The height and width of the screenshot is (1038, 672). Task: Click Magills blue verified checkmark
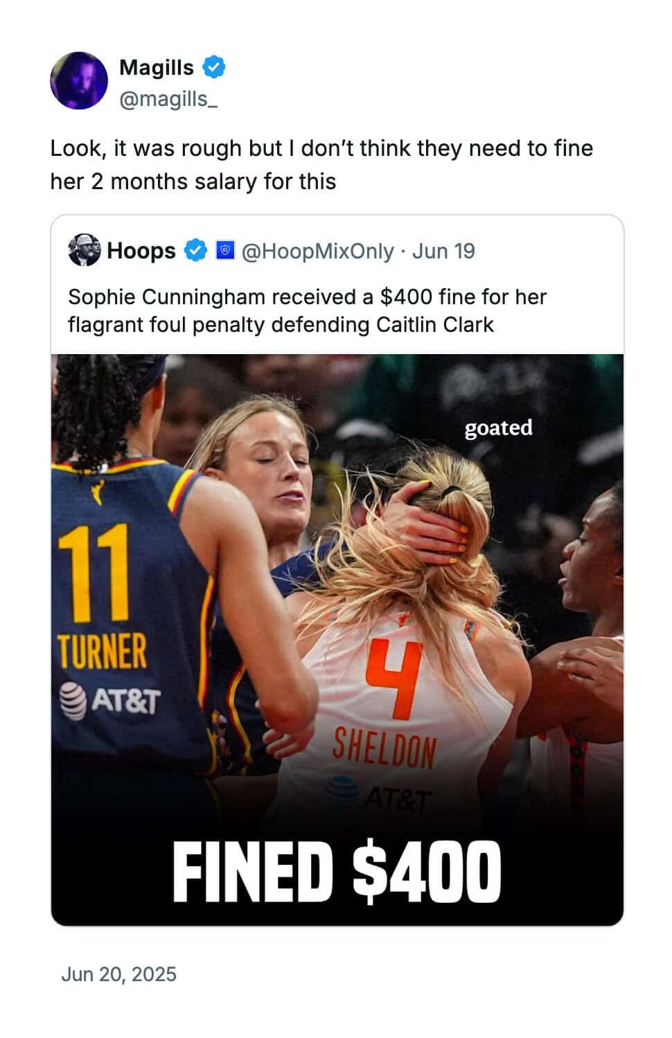click(x=214, y=67)
